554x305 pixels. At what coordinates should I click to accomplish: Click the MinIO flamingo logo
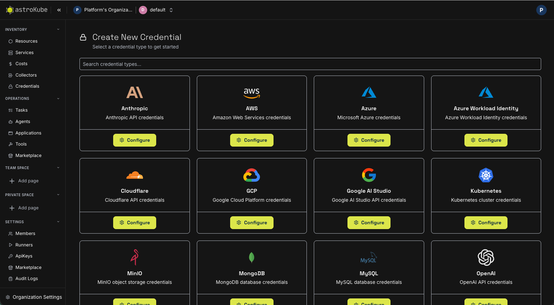135,257
